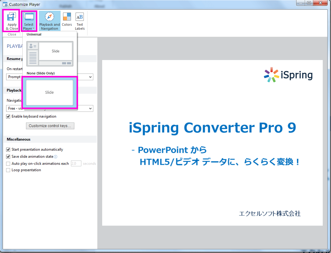Open the Select Player dropdown button
Image resolution: width=331 pixels, height=253 pixels.
(29, 21)
